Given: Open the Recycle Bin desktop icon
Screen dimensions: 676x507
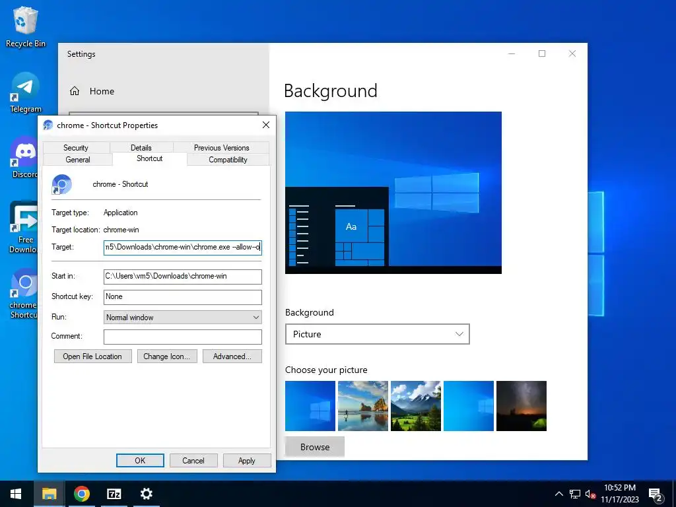Looking at the screenshot, I should pyautogui.click(x=26, y=26).
